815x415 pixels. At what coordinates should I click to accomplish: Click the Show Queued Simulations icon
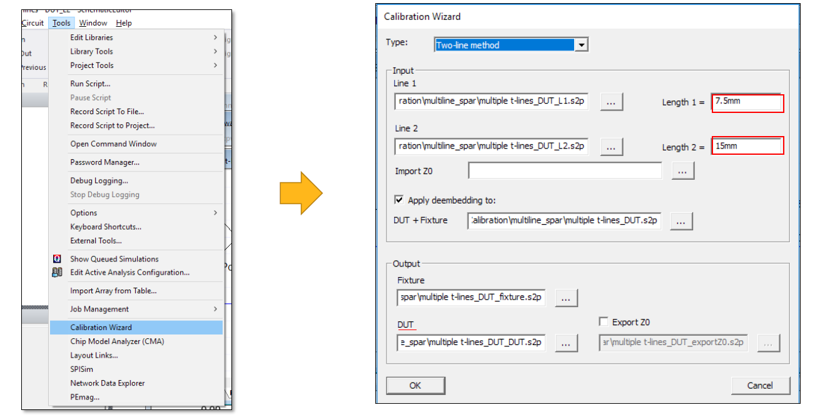(x=58, y=259)
